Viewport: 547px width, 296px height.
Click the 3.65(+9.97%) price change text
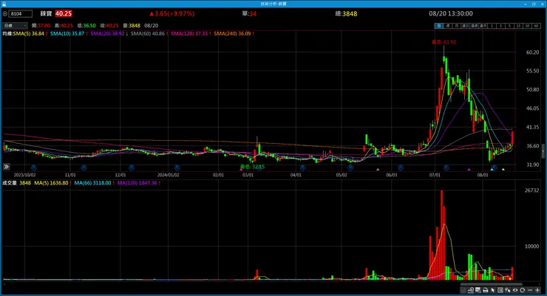coord(172,13)
